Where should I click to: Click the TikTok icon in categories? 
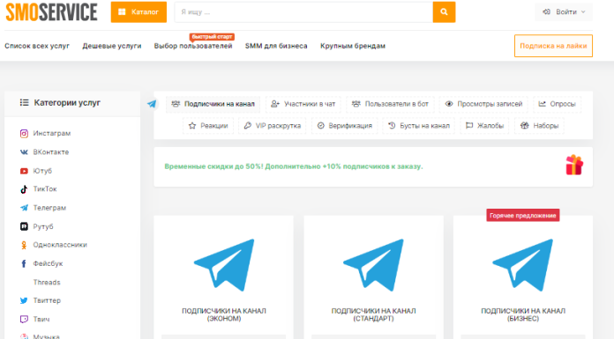coord(24,189)
